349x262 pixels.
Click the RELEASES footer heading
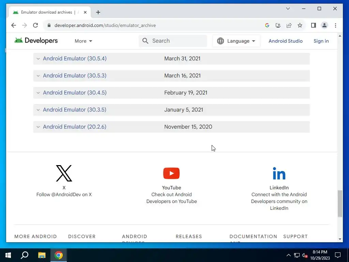point(189,236)
